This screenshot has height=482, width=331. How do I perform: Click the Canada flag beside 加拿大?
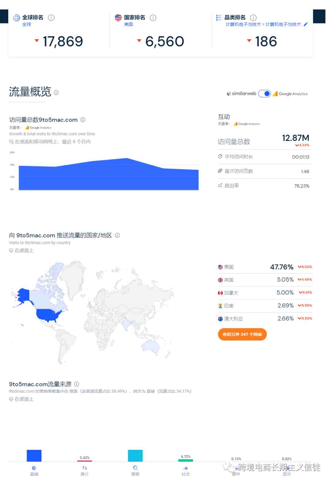coord(220,293)
